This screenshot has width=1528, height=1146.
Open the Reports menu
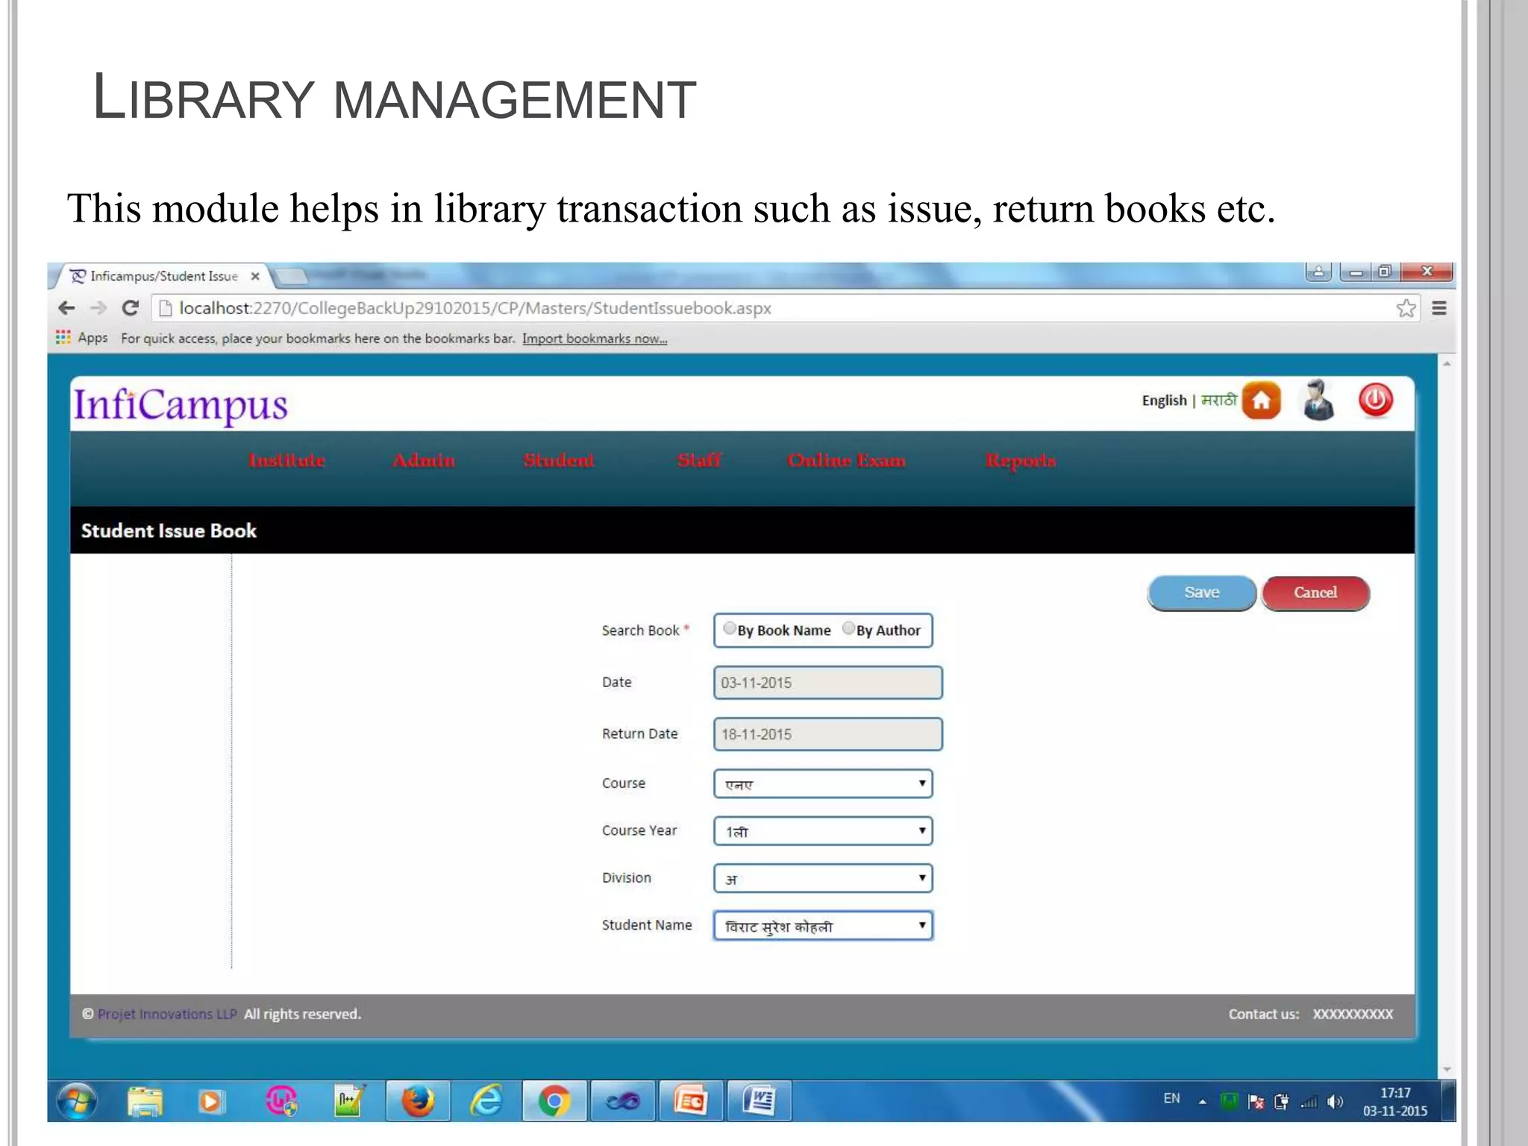1021,461
